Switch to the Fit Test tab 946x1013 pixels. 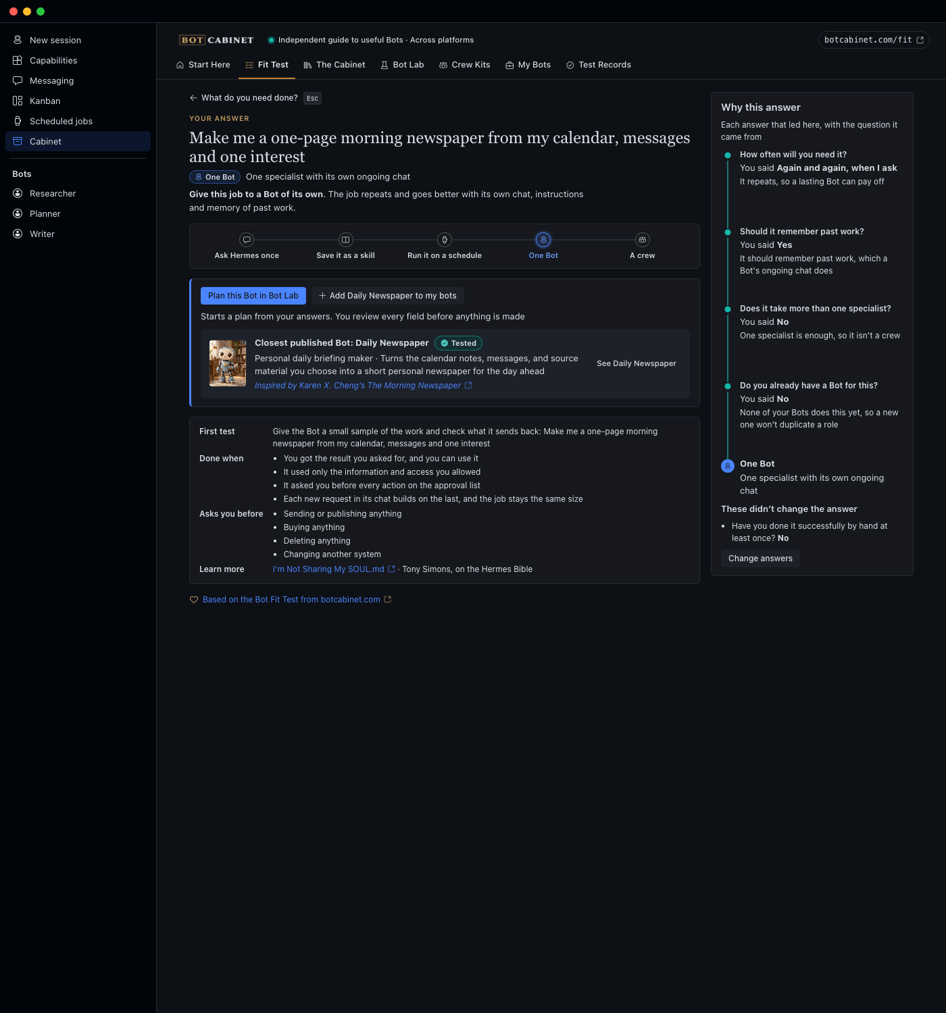[267, 65]
